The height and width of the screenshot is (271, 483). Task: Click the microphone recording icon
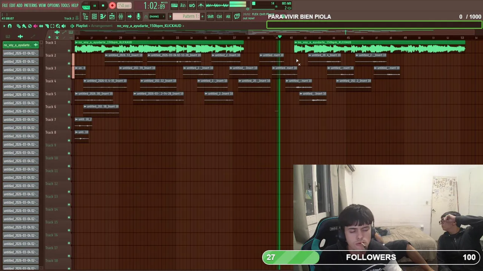tap(138, 17)
